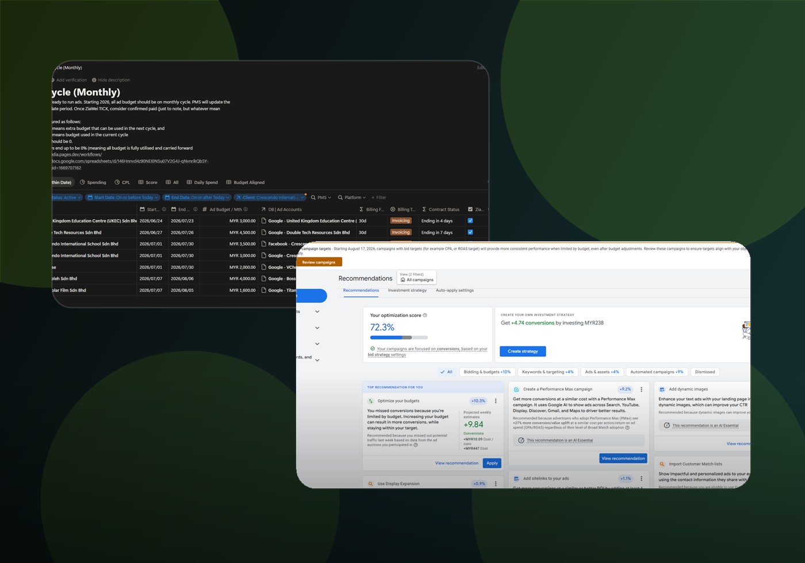Open the menu on the Optimize your budgets card
The image size is (805, 563).
pos(496,401)
